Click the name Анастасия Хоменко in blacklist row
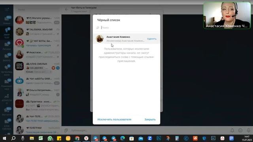 coord(118,37)
